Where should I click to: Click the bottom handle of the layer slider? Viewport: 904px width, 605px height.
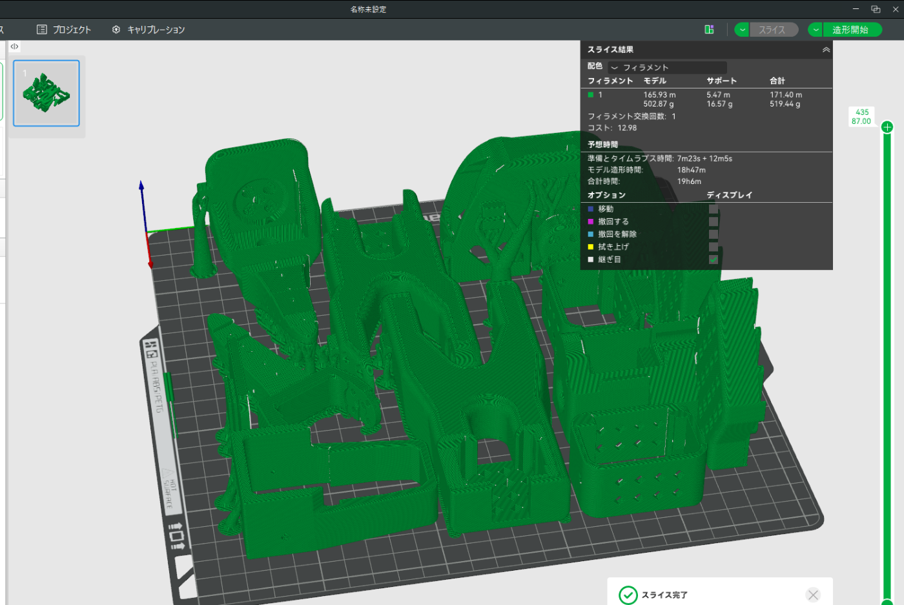click(x=887, y=602)
